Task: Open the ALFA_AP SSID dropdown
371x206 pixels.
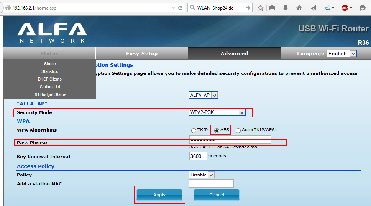Action: [x=203, y=95]
